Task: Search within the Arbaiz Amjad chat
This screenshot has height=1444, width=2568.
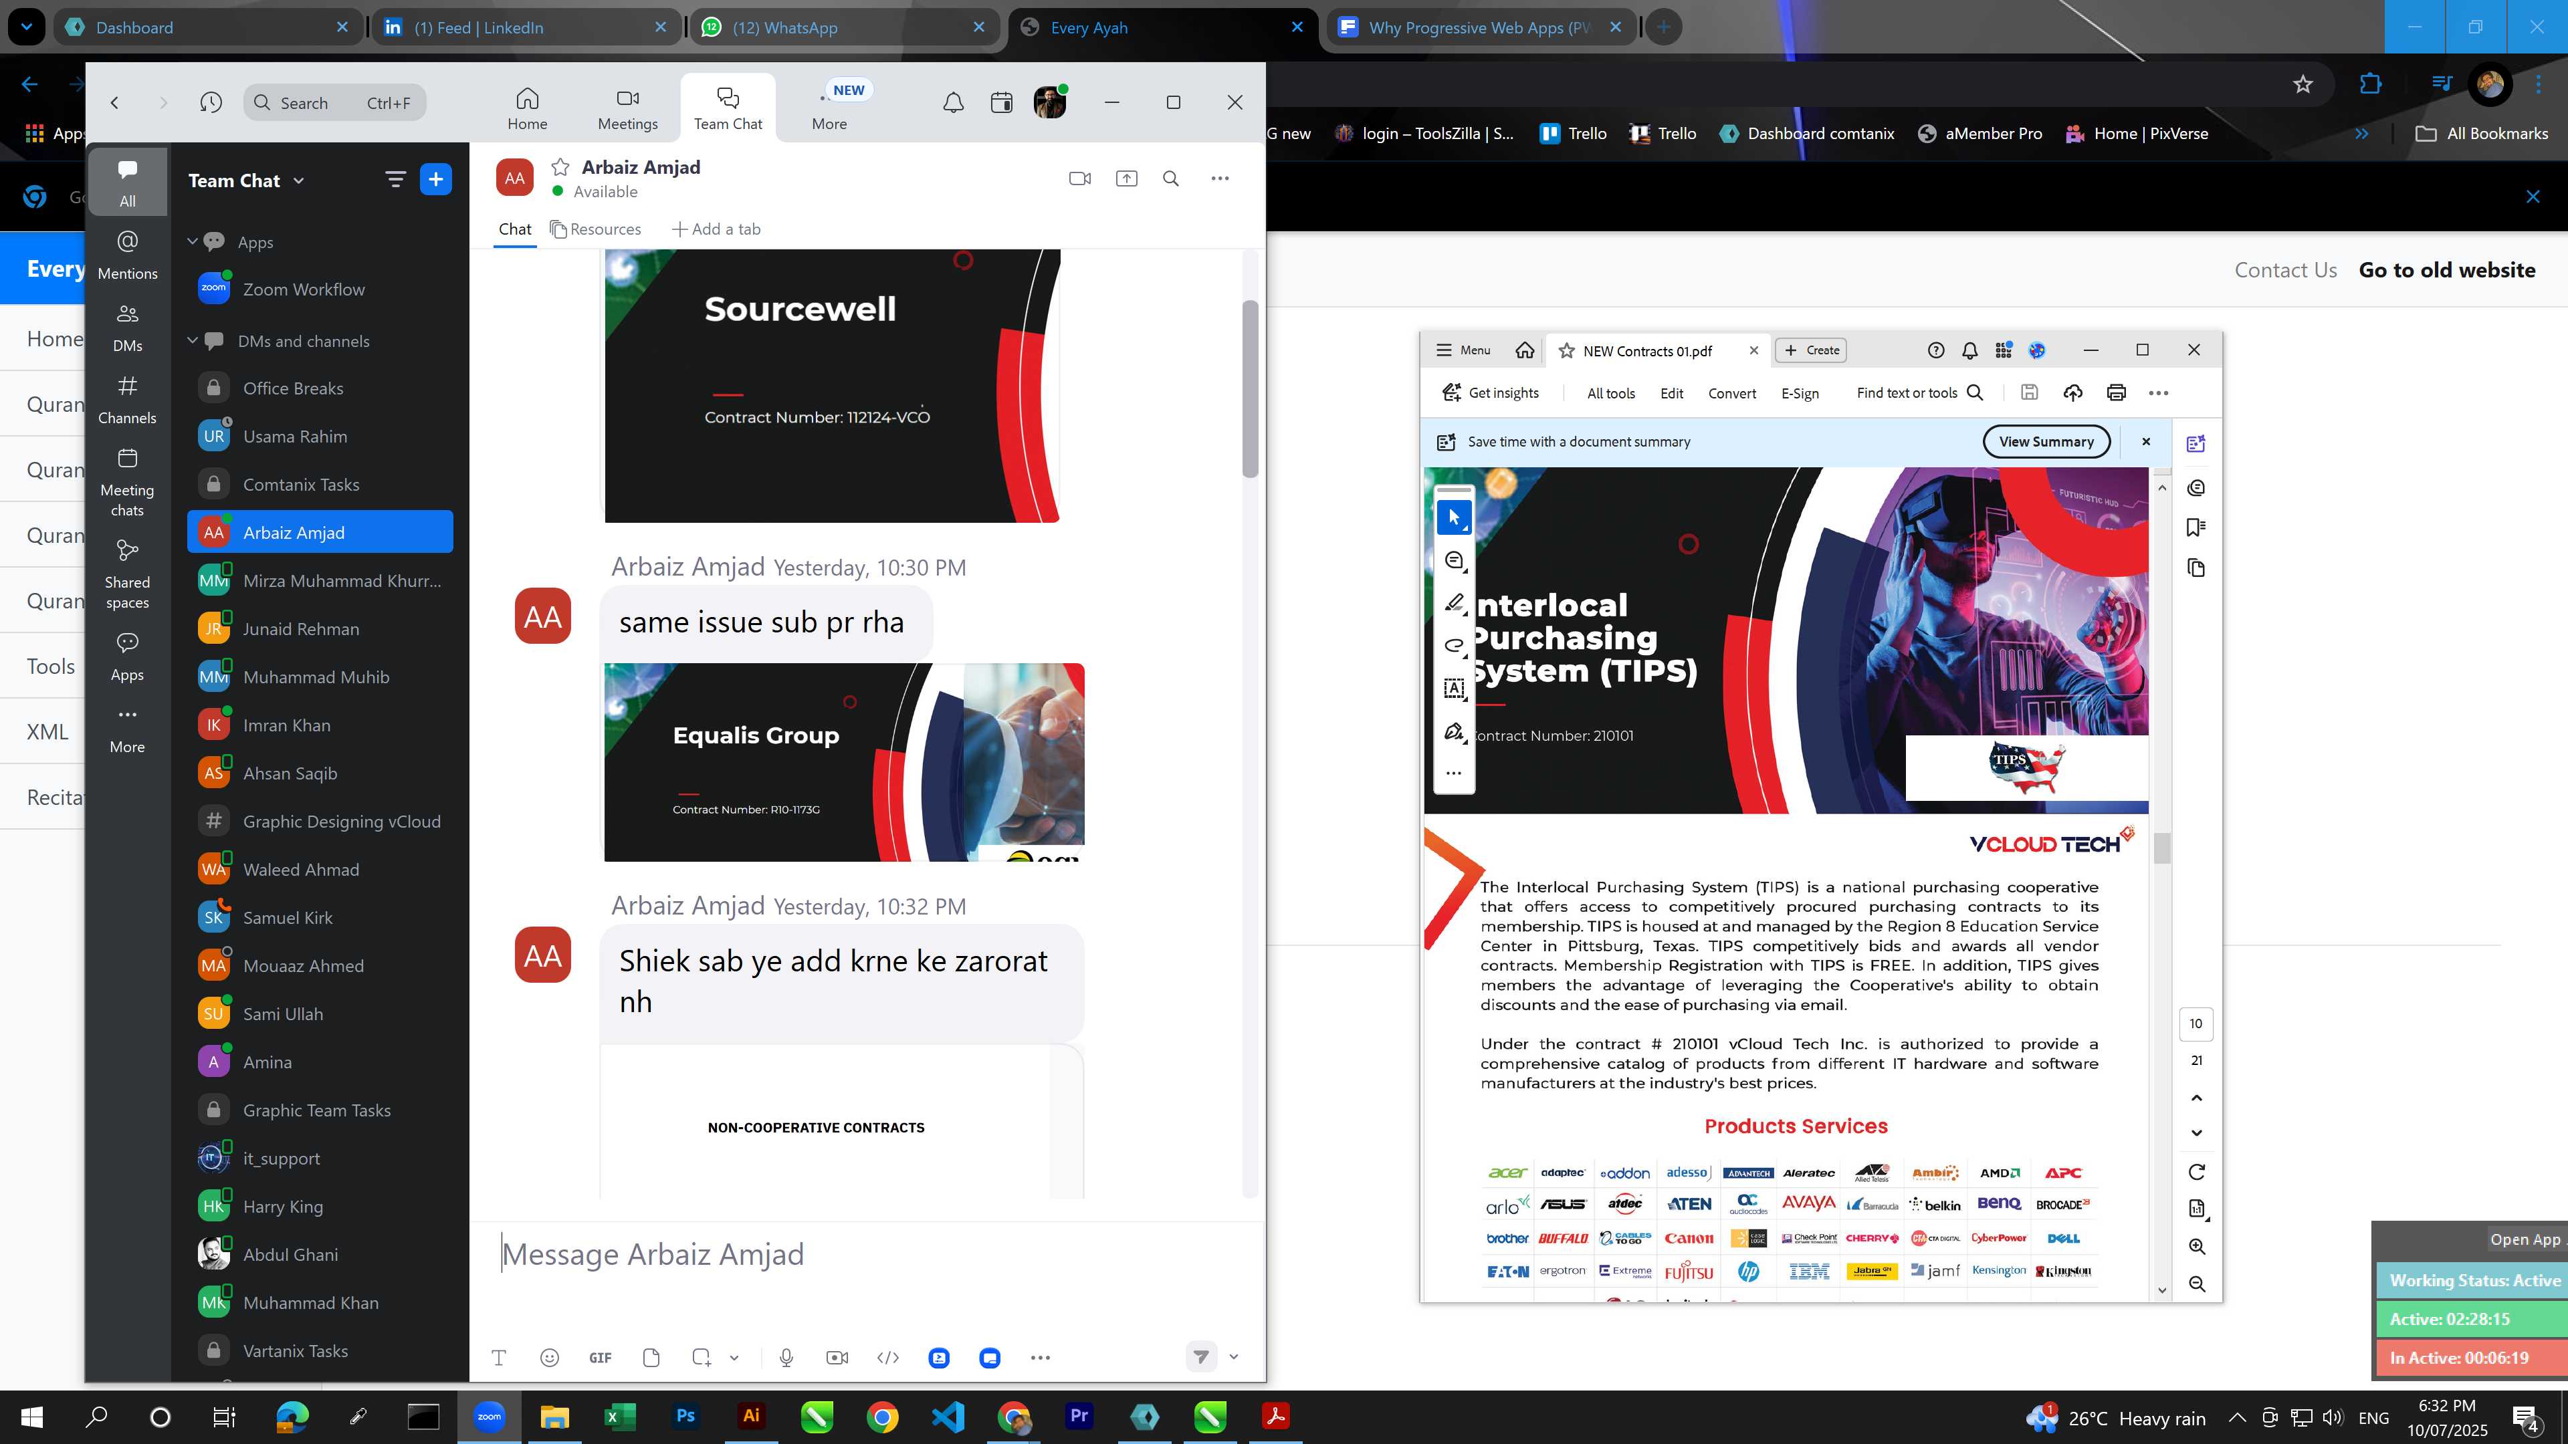Action: click(x=1172, y=178)
